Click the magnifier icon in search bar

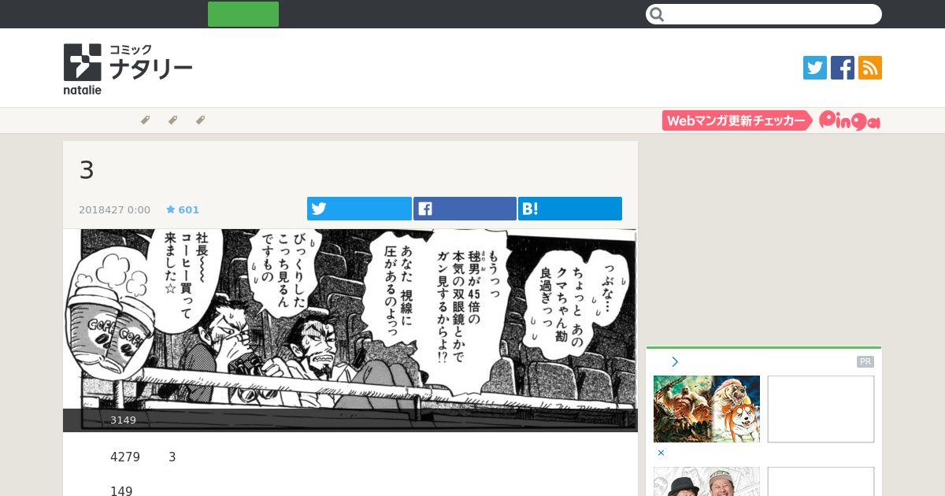coord(658,14)
